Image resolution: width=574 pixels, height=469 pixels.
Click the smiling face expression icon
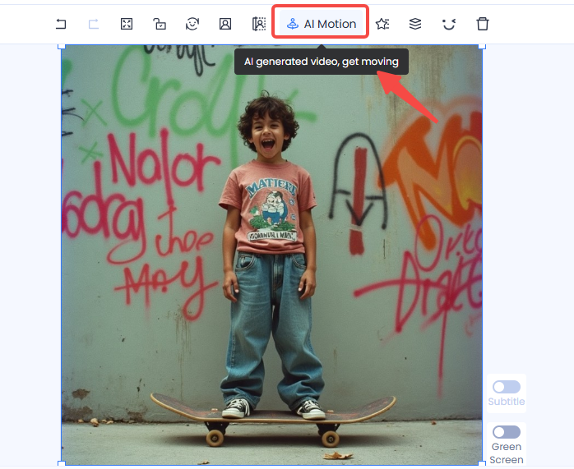(448, 24)
